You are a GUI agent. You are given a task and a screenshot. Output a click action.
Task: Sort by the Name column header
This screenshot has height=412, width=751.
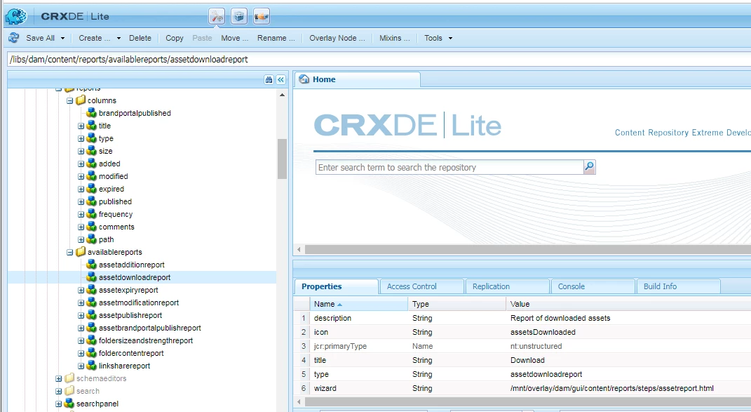[x=359, y=304]
